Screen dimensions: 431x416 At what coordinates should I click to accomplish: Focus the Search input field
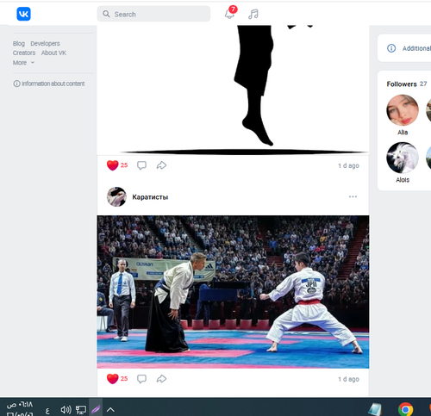[x=153, y=14]
